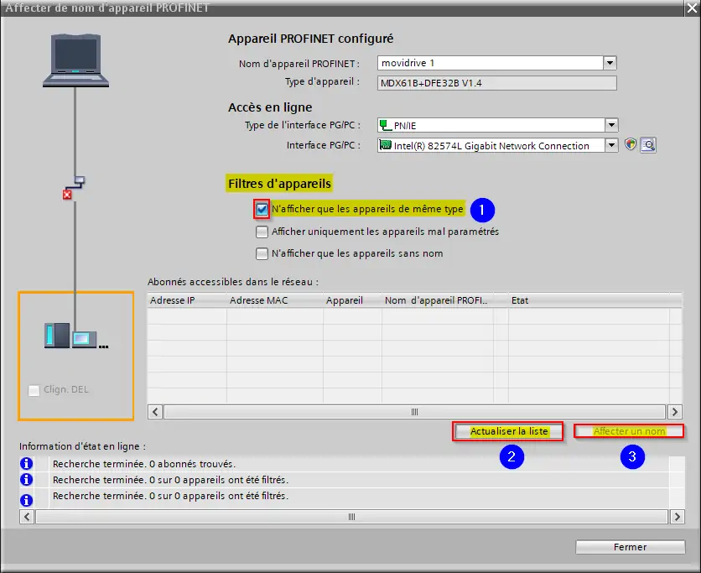Click the Fermer button
Screen dimensions: 701x573
[x=630, y=547]
